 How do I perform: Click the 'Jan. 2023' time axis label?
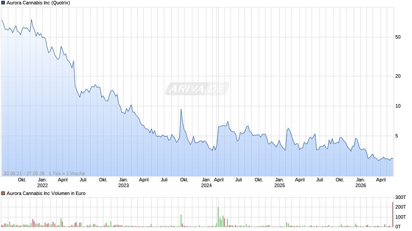[124, 183]
